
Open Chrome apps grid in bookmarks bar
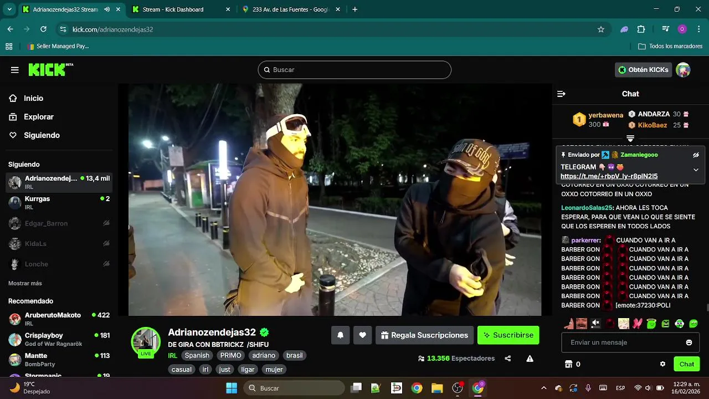coord(9,47)
